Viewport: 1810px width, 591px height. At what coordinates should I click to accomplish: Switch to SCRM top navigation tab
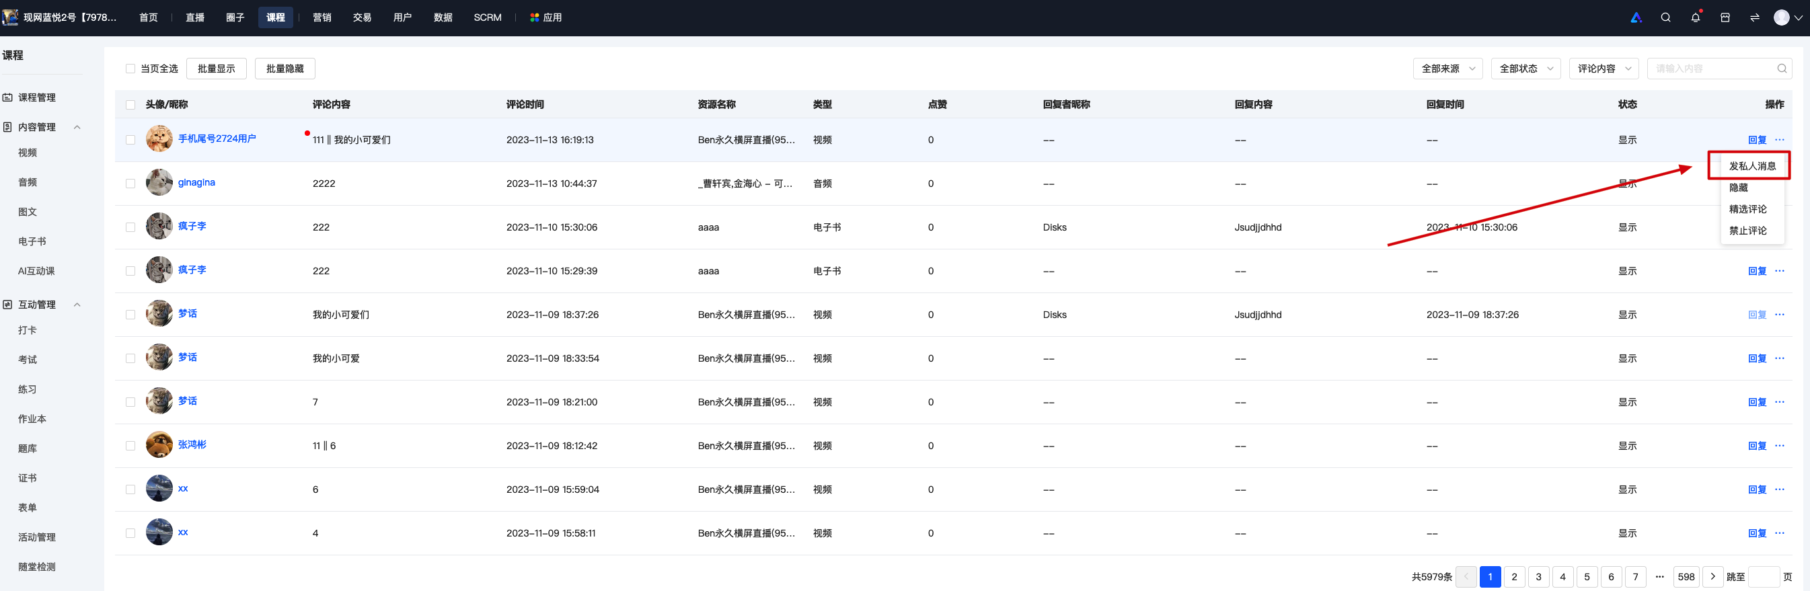pyautogui.click(x=487, y=17)
